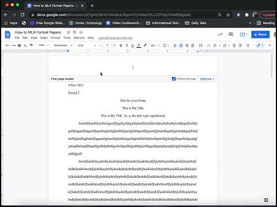
Task: Click the Insert image icon
Action: pyautogui.click(x=165, y=45)
